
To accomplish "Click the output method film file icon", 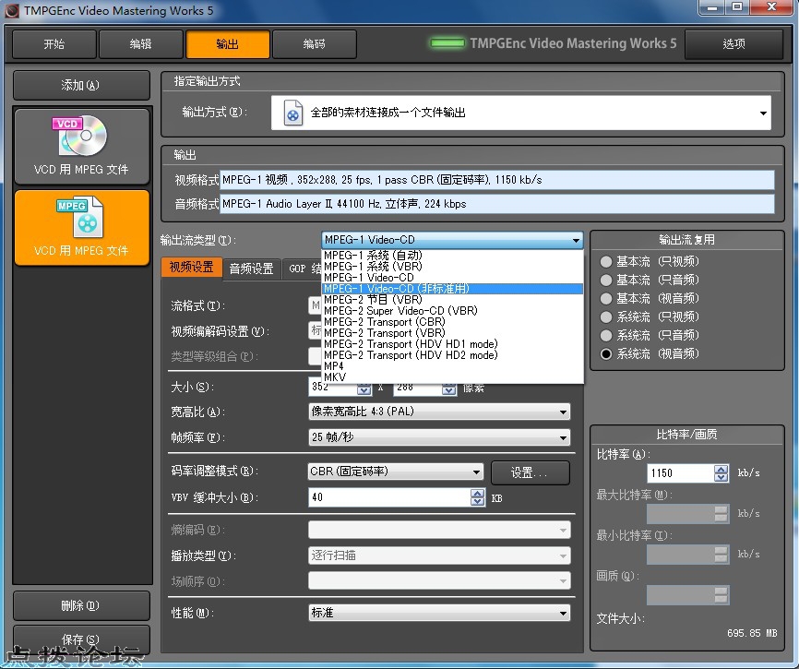I will (292, 113).
